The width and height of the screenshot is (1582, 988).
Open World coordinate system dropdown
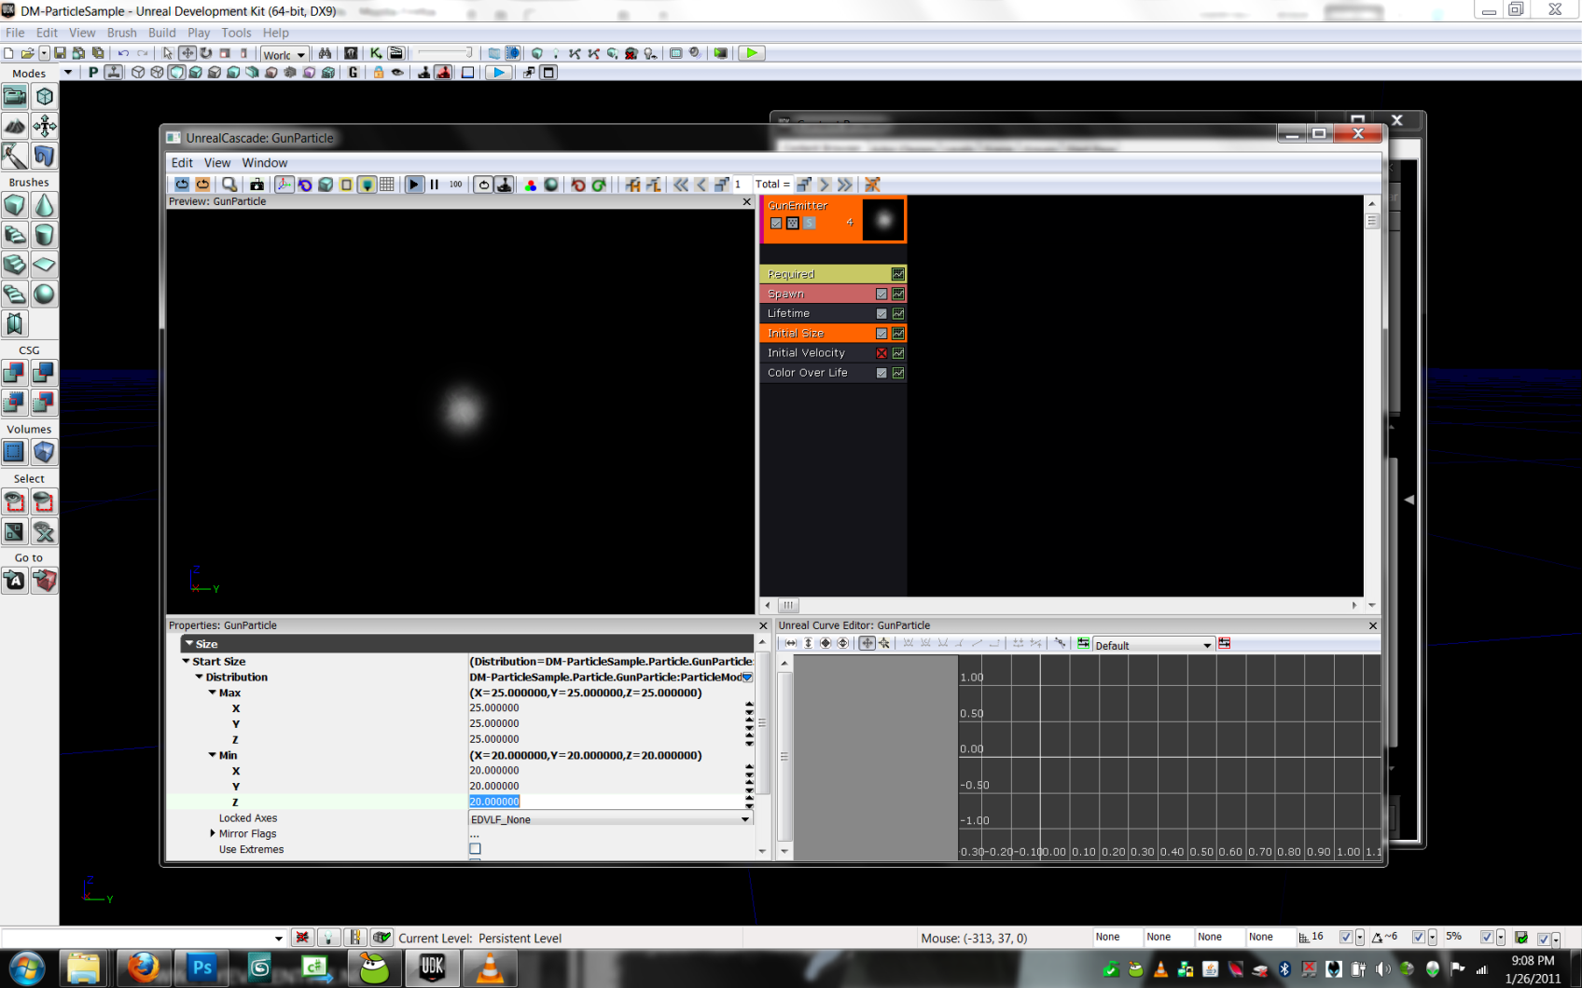[x=284, y=55]
